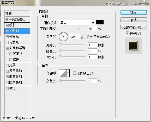Toggle the 外发光 outer glow checkbox

pos(7,37)
